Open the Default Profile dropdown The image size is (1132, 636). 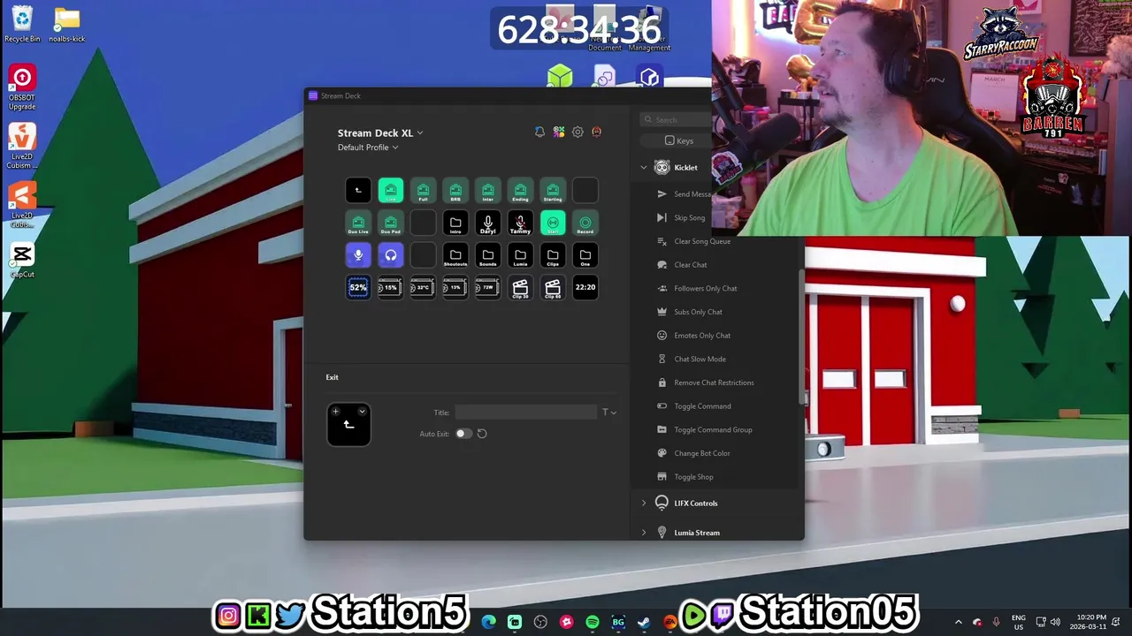point(368,148)
